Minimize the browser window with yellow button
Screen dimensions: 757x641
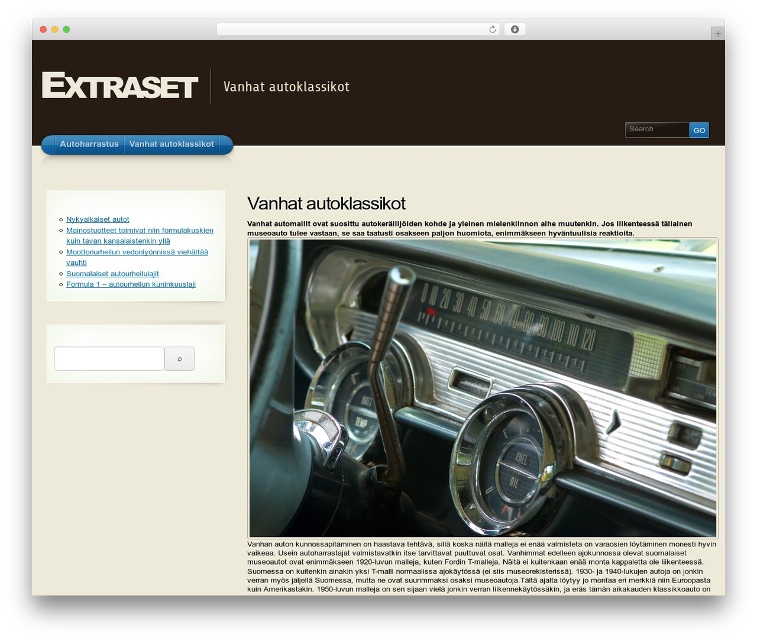(54, 30)
